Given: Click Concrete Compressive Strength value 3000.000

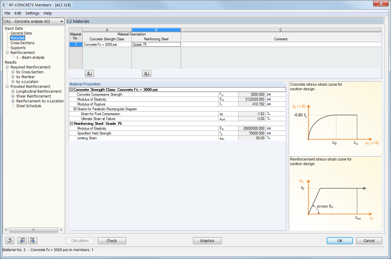Looking at the screenshot, I should click(x=252, y=95).
